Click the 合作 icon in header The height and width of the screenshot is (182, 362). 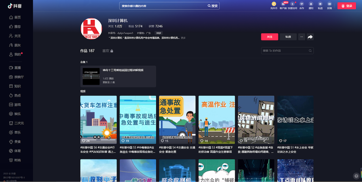pyautogui.click(x=302, y=4)
